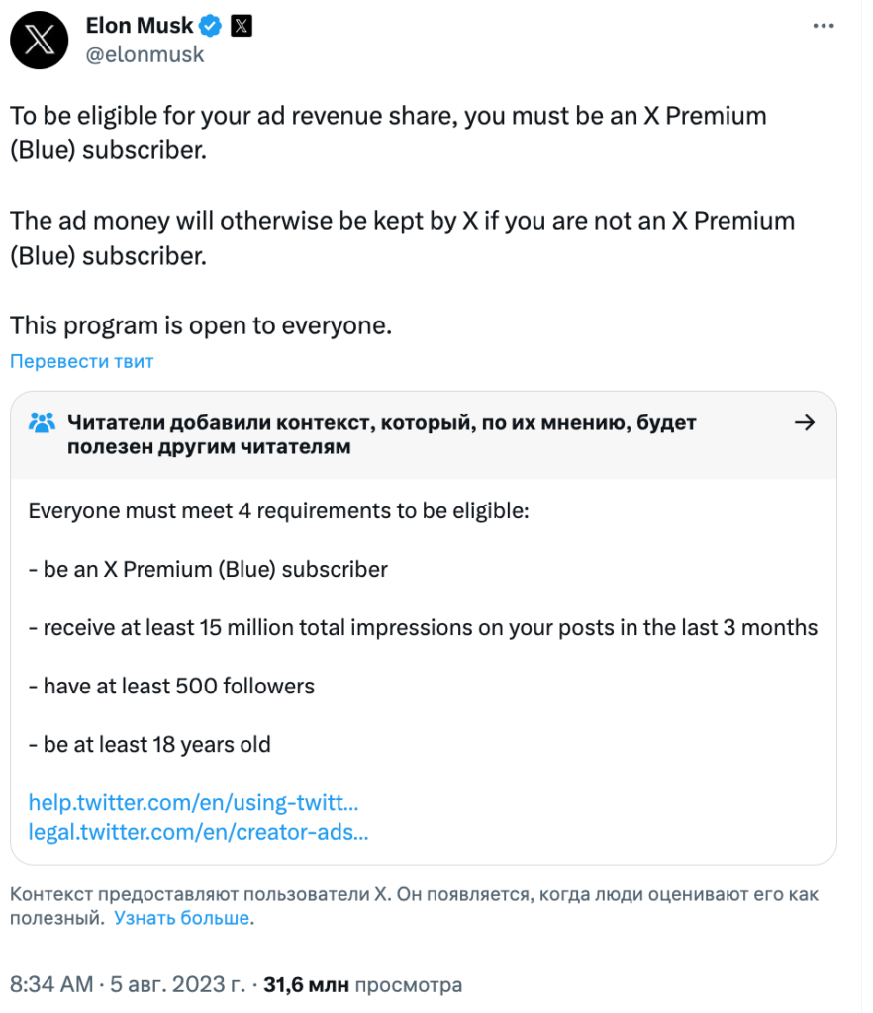Open the Elon Musk display name

(x=140, y=26)
